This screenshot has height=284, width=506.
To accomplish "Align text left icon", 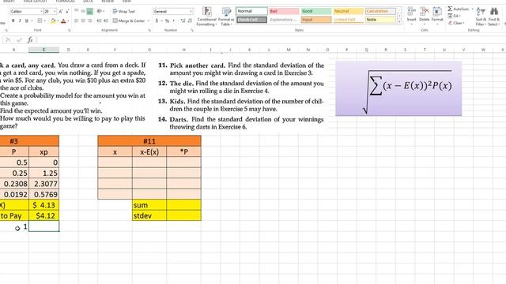I will 77,21.
